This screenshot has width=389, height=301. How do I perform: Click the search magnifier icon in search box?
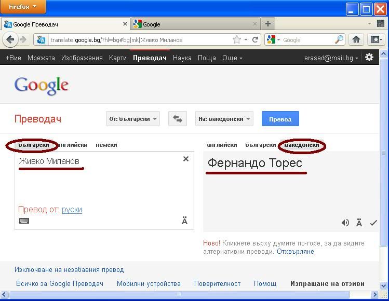(339, 39)
